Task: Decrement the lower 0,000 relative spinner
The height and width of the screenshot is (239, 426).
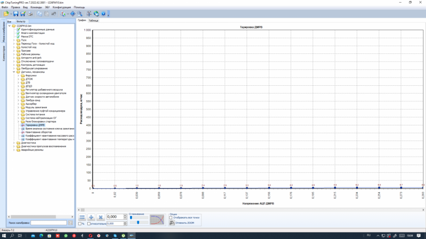Action: [125, 225]
